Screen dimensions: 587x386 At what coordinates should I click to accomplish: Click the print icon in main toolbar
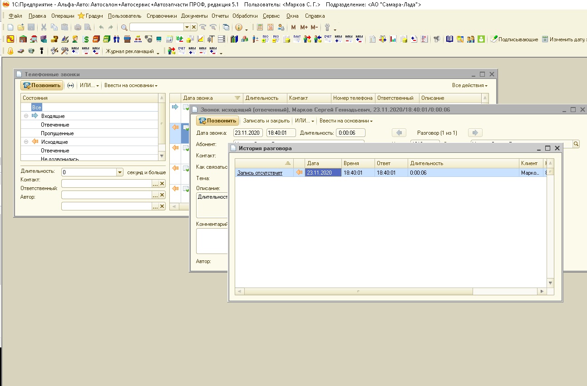coord(78,27)
